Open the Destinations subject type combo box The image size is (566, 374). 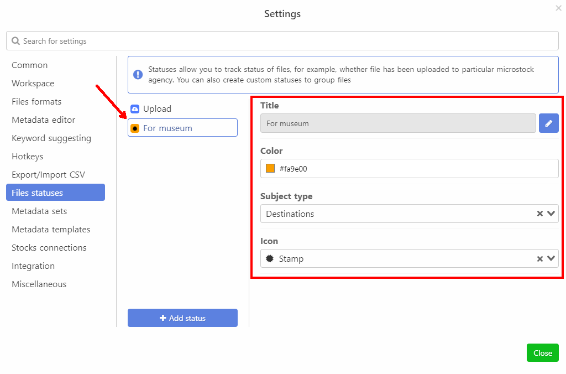point(410,214)
